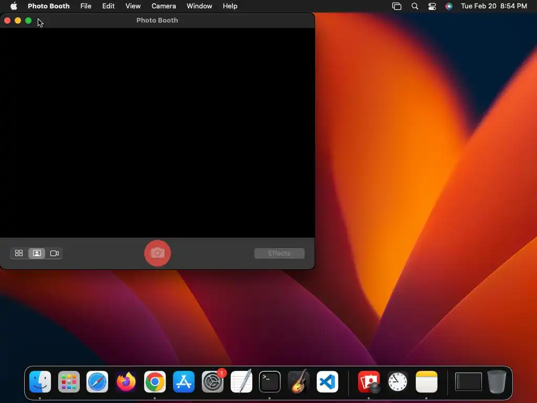Open Notes from the Dock
The width and height of the screenshot is (537, 403).
(426, 381)
